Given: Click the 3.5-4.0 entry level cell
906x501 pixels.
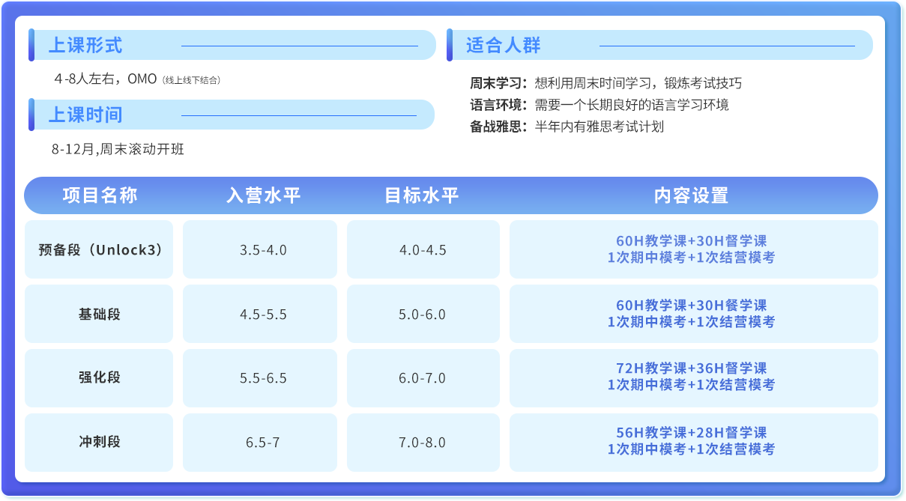Looking at the screenshot, I should (264, 249).
